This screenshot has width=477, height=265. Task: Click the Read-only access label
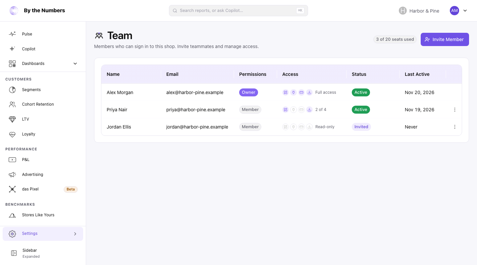pyautogui.click(x=325, y=127)
